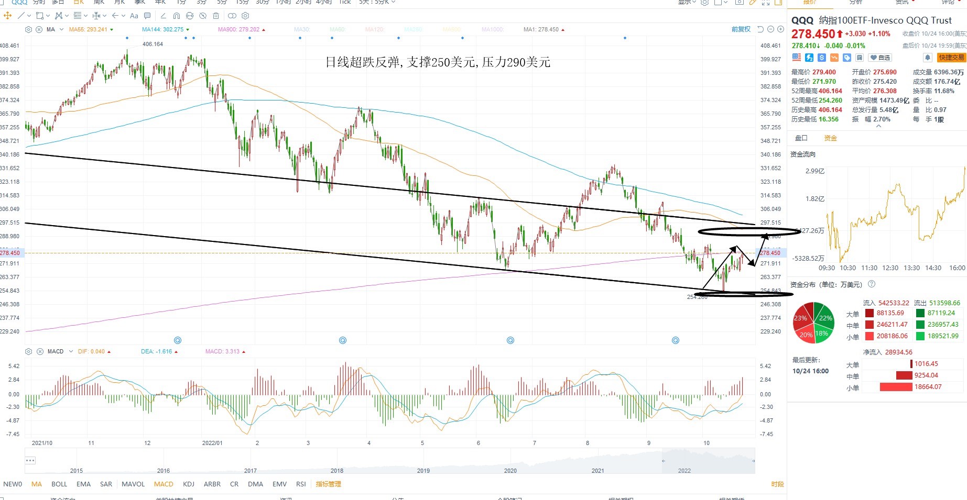Toggle 自选 favorite heart button
The height and width of the screenshot is (500, 967).
coord(880,58)
